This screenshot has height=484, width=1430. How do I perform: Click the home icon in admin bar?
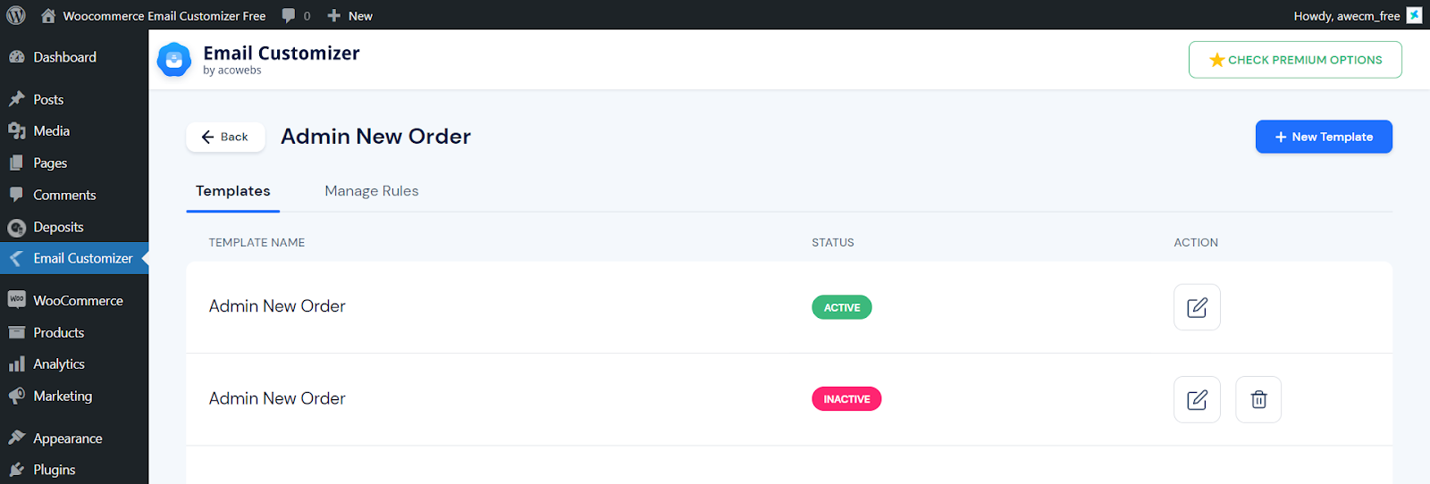tap(48, 15)
